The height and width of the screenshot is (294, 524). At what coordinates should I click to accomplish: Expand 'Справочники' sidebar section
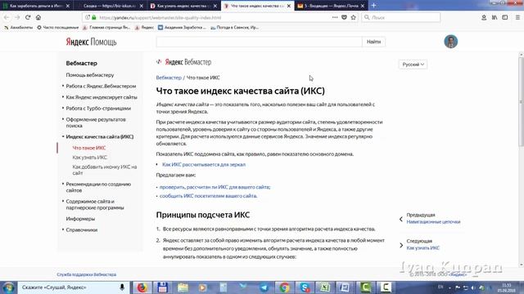pyautogui.click(x=82, y=229)
